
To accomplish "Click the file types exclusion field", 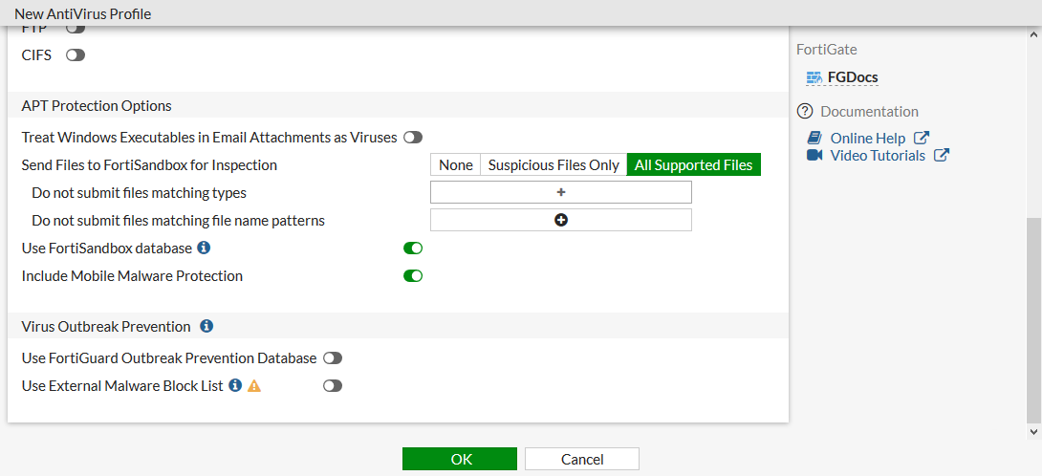I will [561, 193].
